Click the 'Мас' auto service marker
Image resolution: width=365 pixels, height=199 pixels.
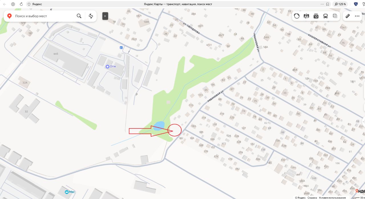pyautogui.click(x=70, y=192)
